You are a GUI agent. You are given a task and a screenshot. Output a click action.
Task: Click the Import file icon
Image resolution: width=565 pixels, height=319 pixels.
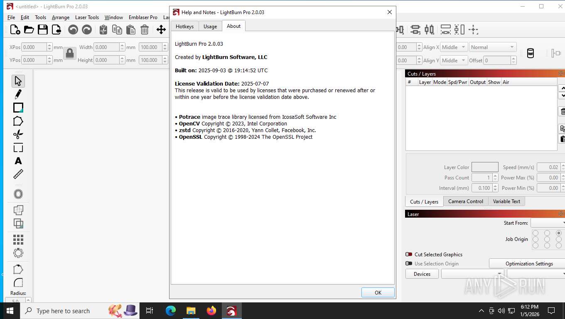click(56, 29)
